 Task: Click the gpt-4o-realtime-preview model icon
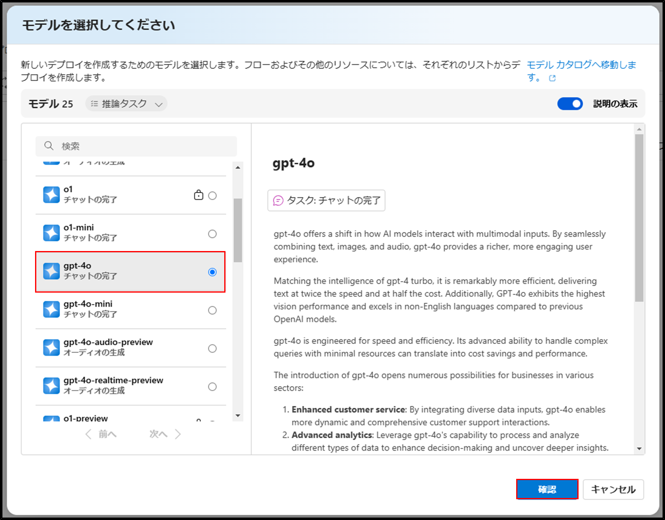coord(51,386)
